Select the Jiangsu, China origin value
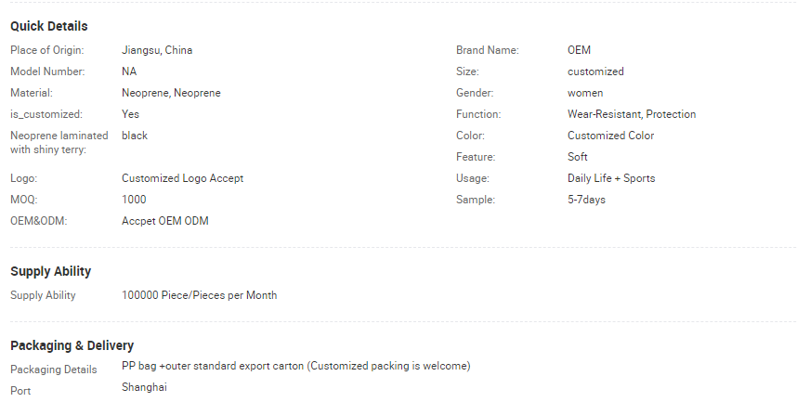 tap(157, 50)
